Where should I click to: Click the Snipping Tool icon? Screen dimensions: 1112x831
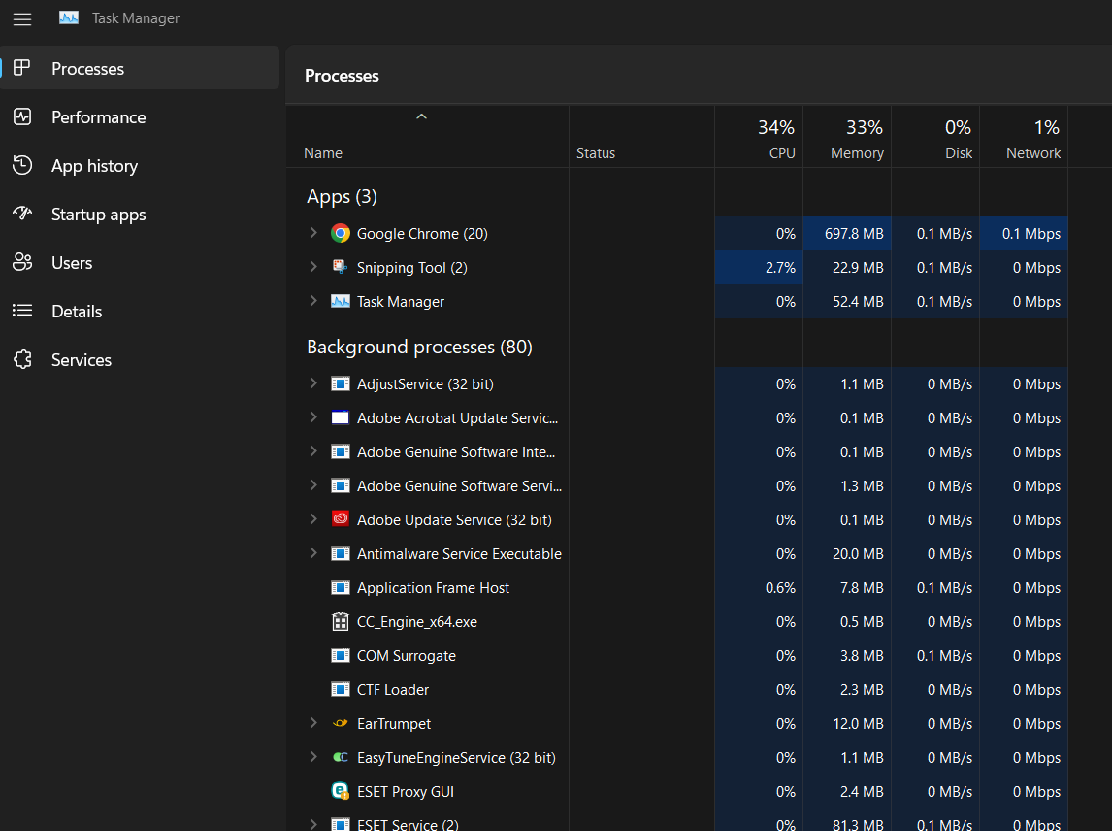pos(341,268)
